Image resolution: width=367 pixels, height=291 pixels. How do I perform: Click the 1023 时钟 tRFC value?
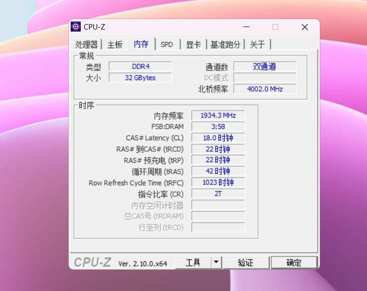(x=218, y=182)
